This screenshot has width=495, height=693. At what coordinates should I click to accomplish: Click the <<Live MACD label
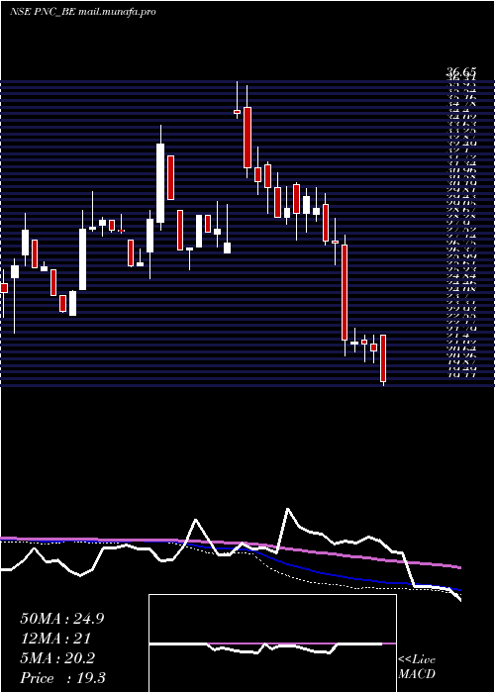pos(417,667)
